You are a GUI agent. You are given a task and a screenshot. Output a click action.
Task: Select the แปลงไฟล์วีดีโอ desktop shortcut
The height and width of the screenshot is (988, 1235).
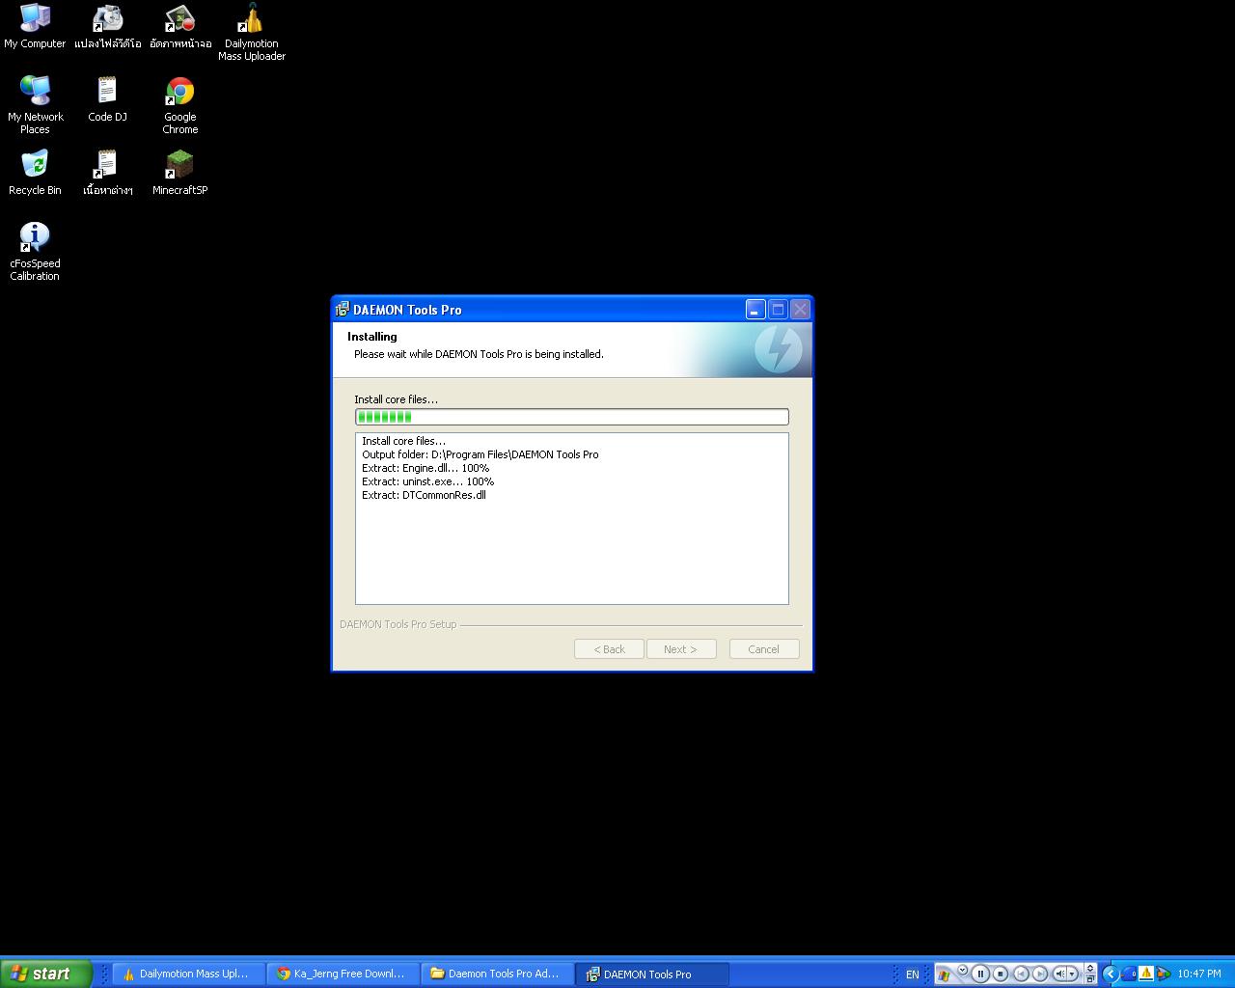click(x=107, y=26)
